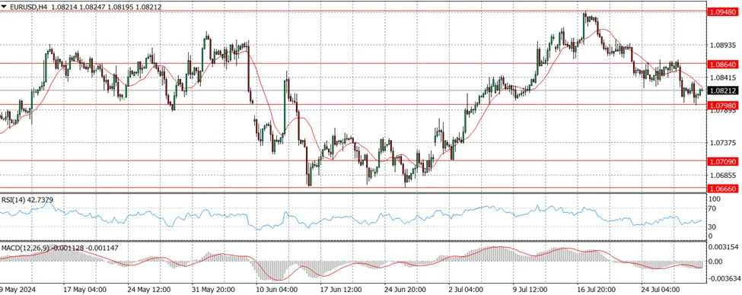Image resolution: width=742 pixels, height=295 pixels.
Task: Click the RSI 70 level scale value
Action: (712, 208)
